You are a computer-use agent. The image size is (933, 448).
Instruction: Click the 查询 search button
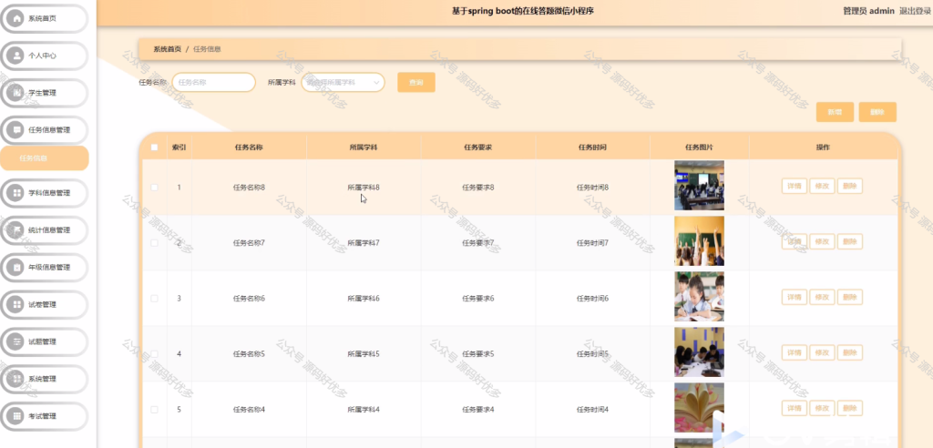click(x=416, y=82)
